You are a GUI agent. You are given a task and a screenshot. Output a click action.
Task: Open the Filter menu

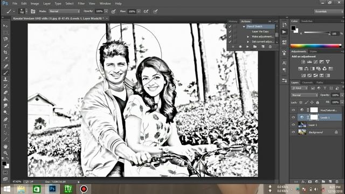click(81, 4)
